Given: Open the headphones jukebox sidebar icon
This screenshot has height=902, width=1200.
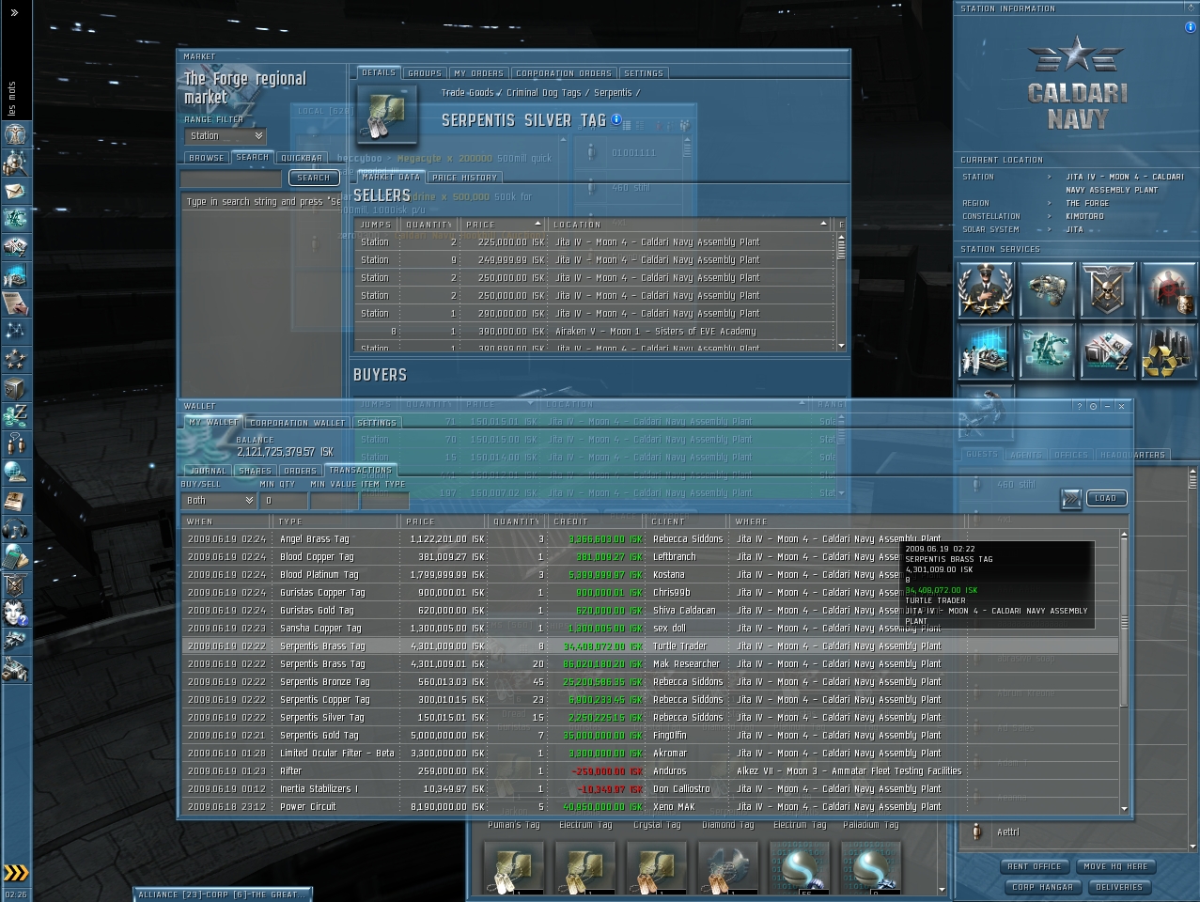Looking at the screenshot, I should coord(15,529).
